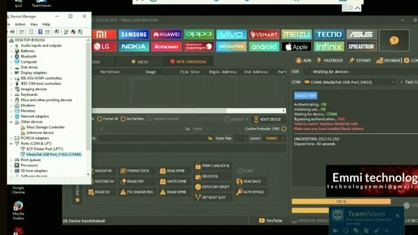Collapse Ports (COM & LPT) node
The image size is (418, 235).
pyautogui.click(x=11, y=144)
